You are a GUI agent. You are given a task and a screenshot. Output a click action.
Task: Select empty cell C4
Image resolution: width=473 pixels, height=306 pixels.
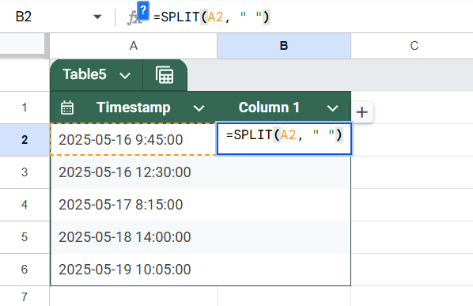pos(412,205)
